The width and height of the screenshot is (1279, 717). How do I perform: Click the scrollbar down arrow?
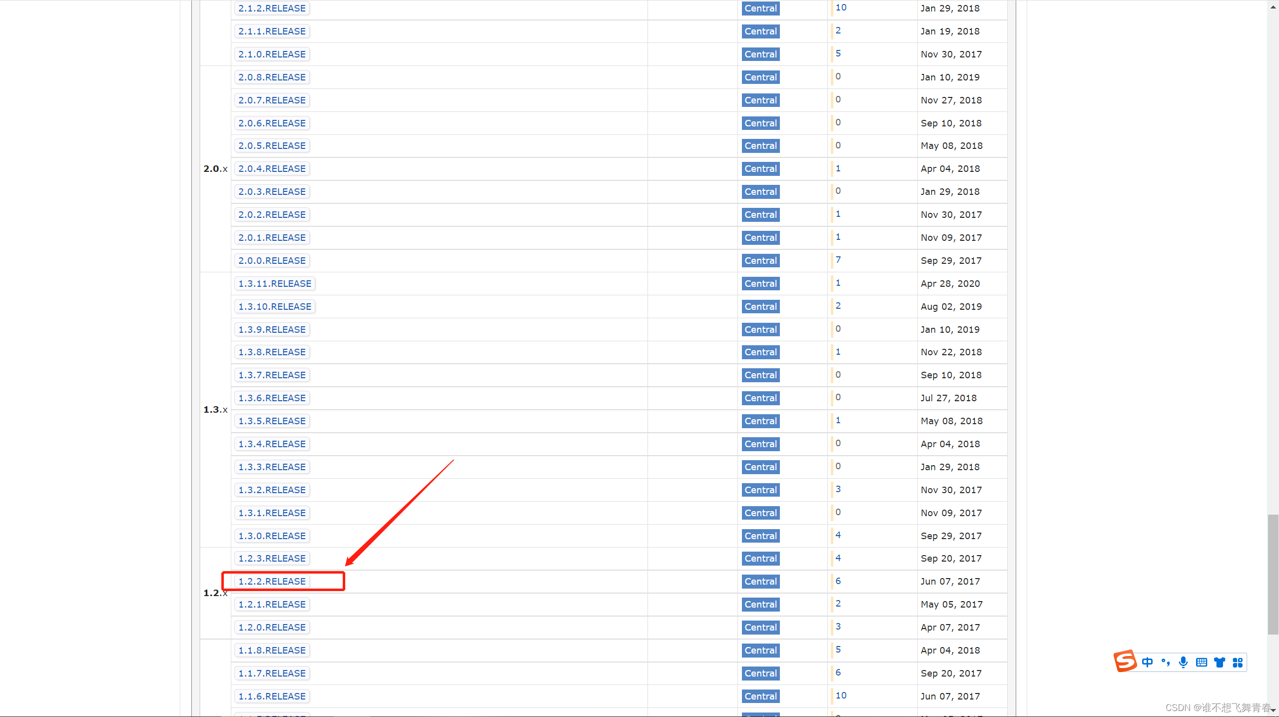(1273, 711)
